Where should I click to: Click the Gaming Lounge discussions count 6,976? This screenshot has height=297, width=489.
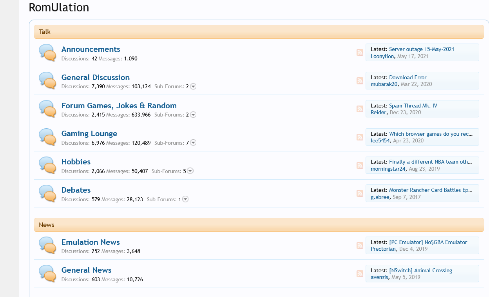tap(98, 143)
